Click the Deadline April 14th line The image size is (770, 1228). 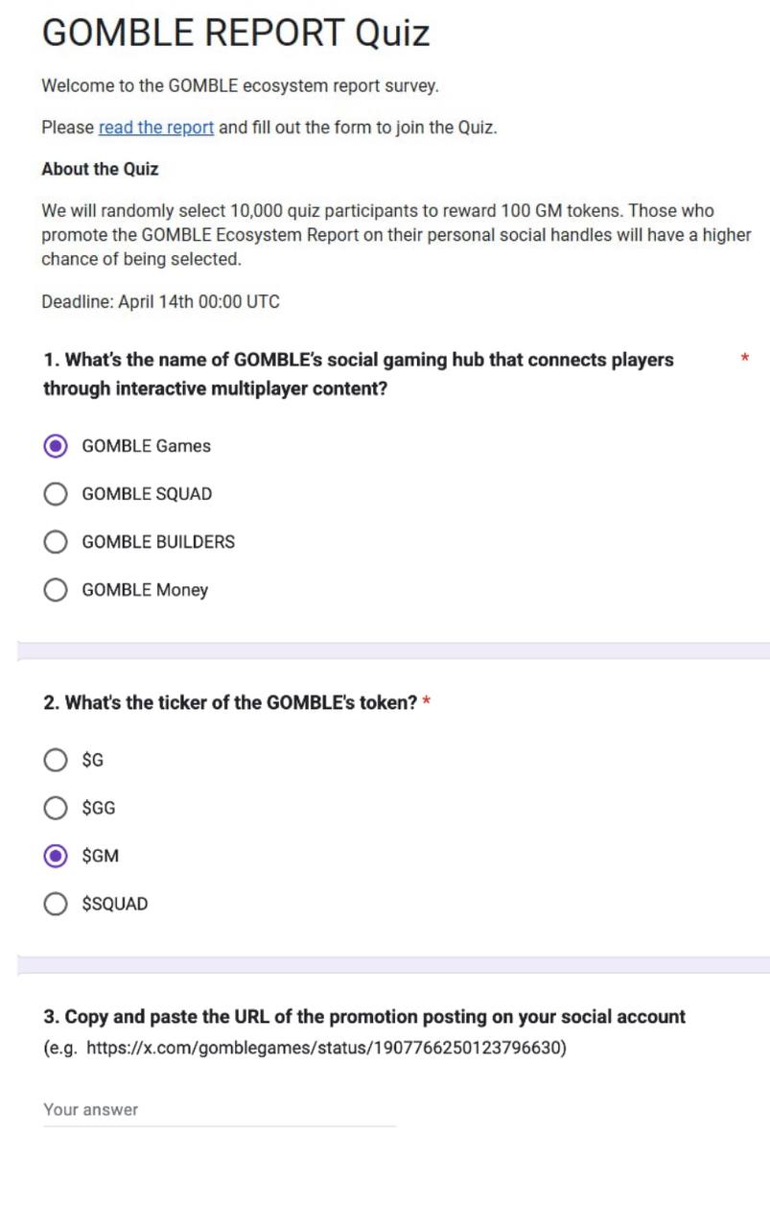(x=161, y=302)
